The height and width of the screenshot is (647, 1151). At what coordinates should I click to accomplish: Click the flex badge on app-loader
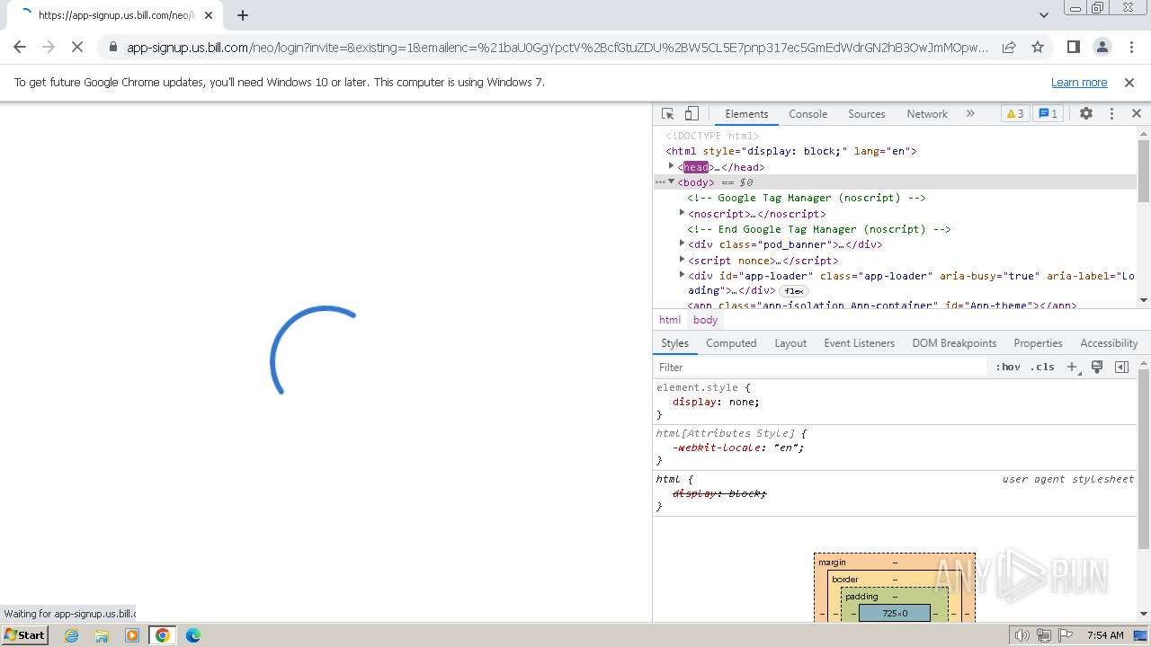(794, 291)
